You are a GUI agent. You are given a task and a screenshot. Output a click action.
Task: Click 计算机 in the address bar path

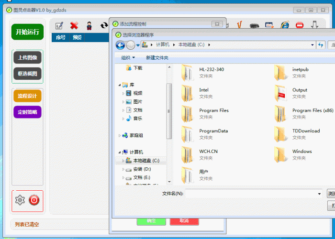[x=163, y=44]
